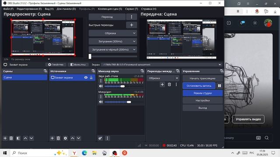Image resolution: width=280 pixels, height=157 pixels.
Task: Open transition properties three-dots menu
Action: coord(176,84)
